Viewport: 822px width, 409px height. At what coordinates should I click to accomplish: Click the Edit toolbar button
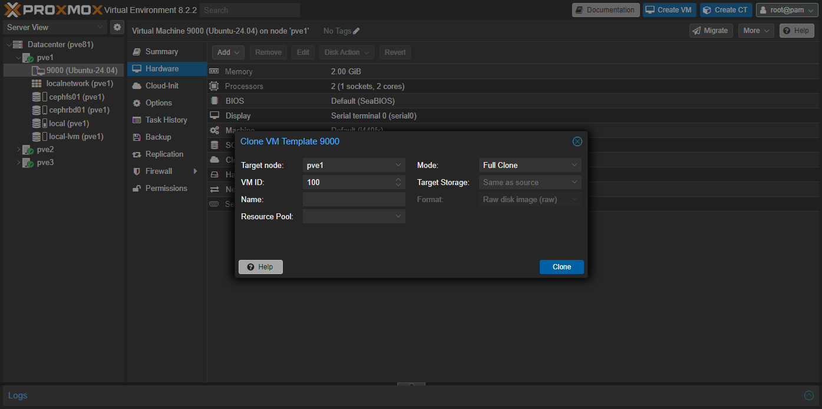[x=303, y=52]
